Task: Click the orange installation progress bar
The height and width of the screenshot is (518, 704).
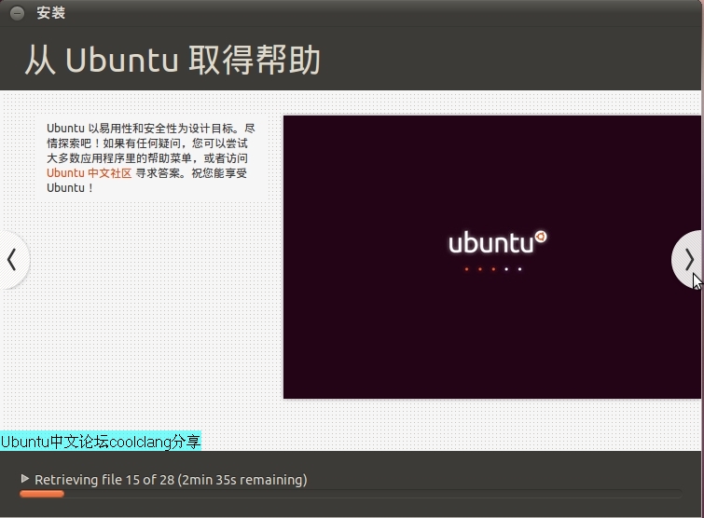Action: (352, 494)
